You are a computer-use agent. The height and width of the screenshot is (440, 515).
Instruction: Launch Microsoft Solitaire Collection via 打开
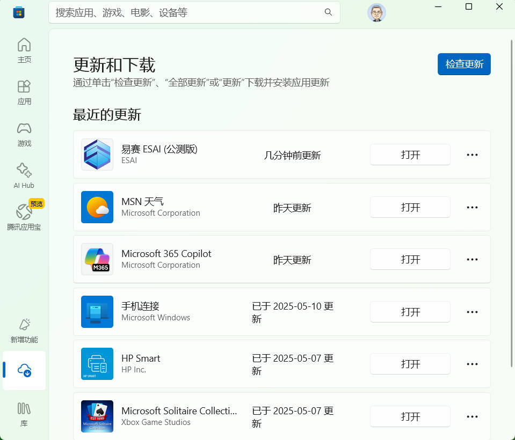pos(410,416)
